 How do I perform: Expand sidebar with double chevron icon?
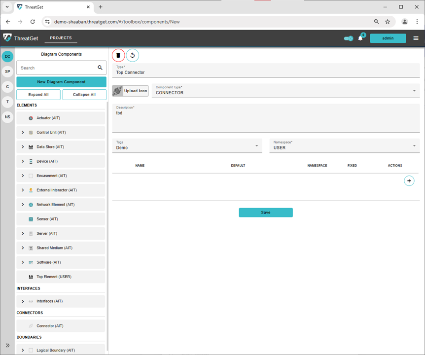point(7,345)
